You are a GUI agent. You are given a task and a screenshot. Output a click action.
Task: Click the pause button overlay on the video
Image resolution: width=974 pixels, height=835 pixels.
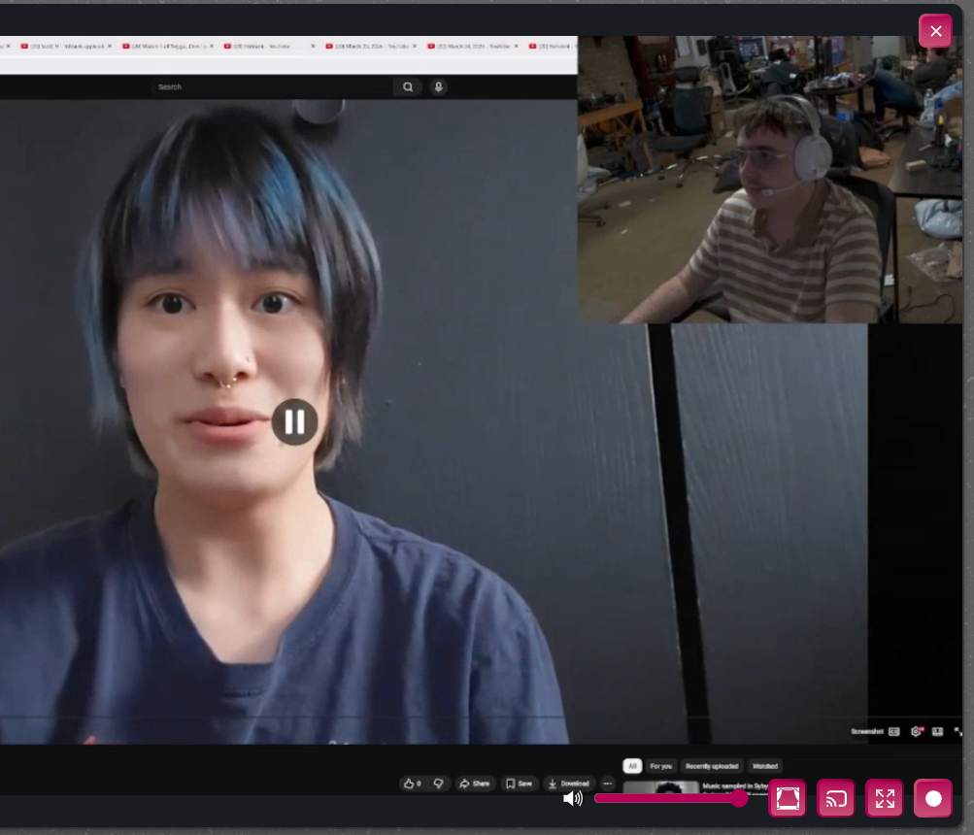pyautogui.click(x=294, y=421)
